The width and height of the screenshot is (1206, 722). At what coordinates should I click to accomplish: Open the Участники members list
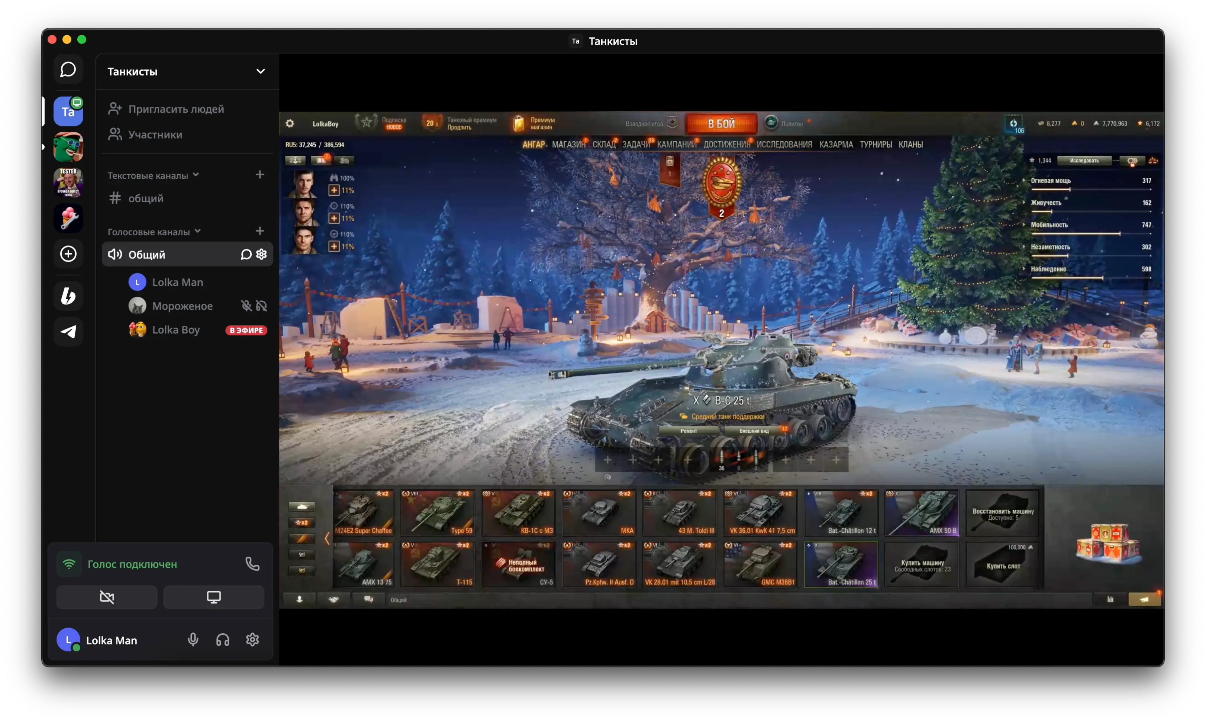(155, 135)
